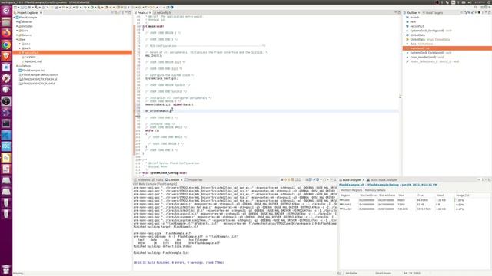Select the LICENSE file
This screenshot has height=276, width=492.
pyautogui.click(x=30, y=58)
